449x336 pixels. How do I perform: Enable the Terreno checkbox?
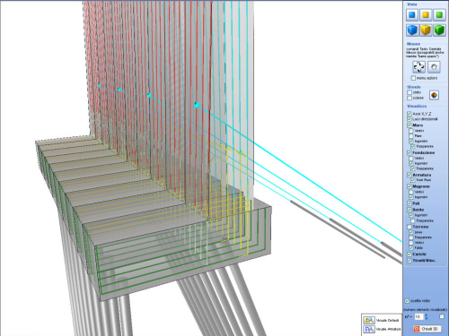click(x=409, y=227)
